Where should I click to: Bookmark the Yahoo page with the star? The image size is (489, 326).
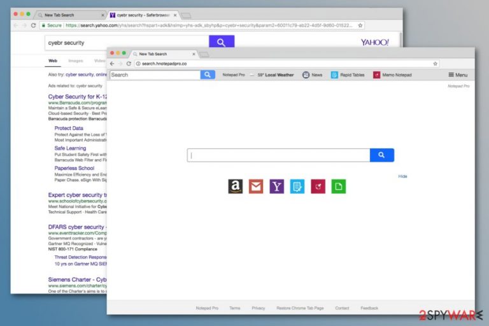[360, 25]
